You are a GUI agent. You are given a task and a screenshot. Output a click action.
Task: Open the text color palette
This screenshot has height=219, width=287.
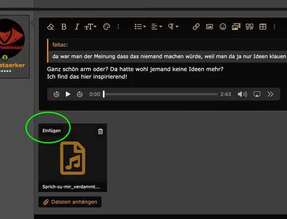coord(107,27)
